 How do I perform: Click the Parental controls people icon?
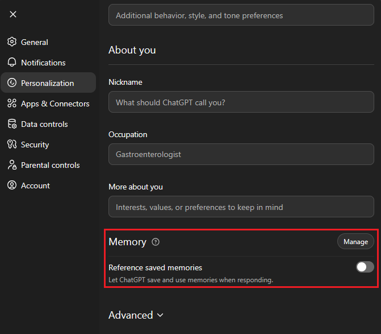11,165
